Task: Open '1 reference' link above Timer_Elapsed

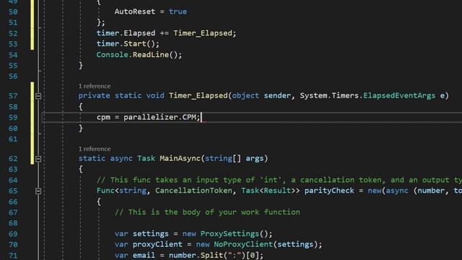Action: coord(95,86)
